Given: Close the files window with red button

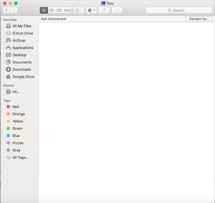Looking at the screenshot, I should (5, 3).
